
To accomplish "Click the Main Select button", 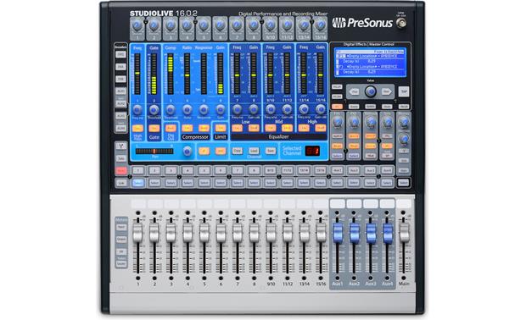I will coord(404,183).
